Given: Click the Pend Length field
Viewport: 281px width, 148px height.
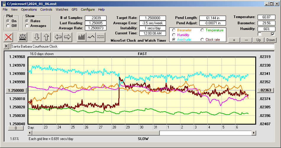Looking at the screenshot, I should click(x=213, y=18).
